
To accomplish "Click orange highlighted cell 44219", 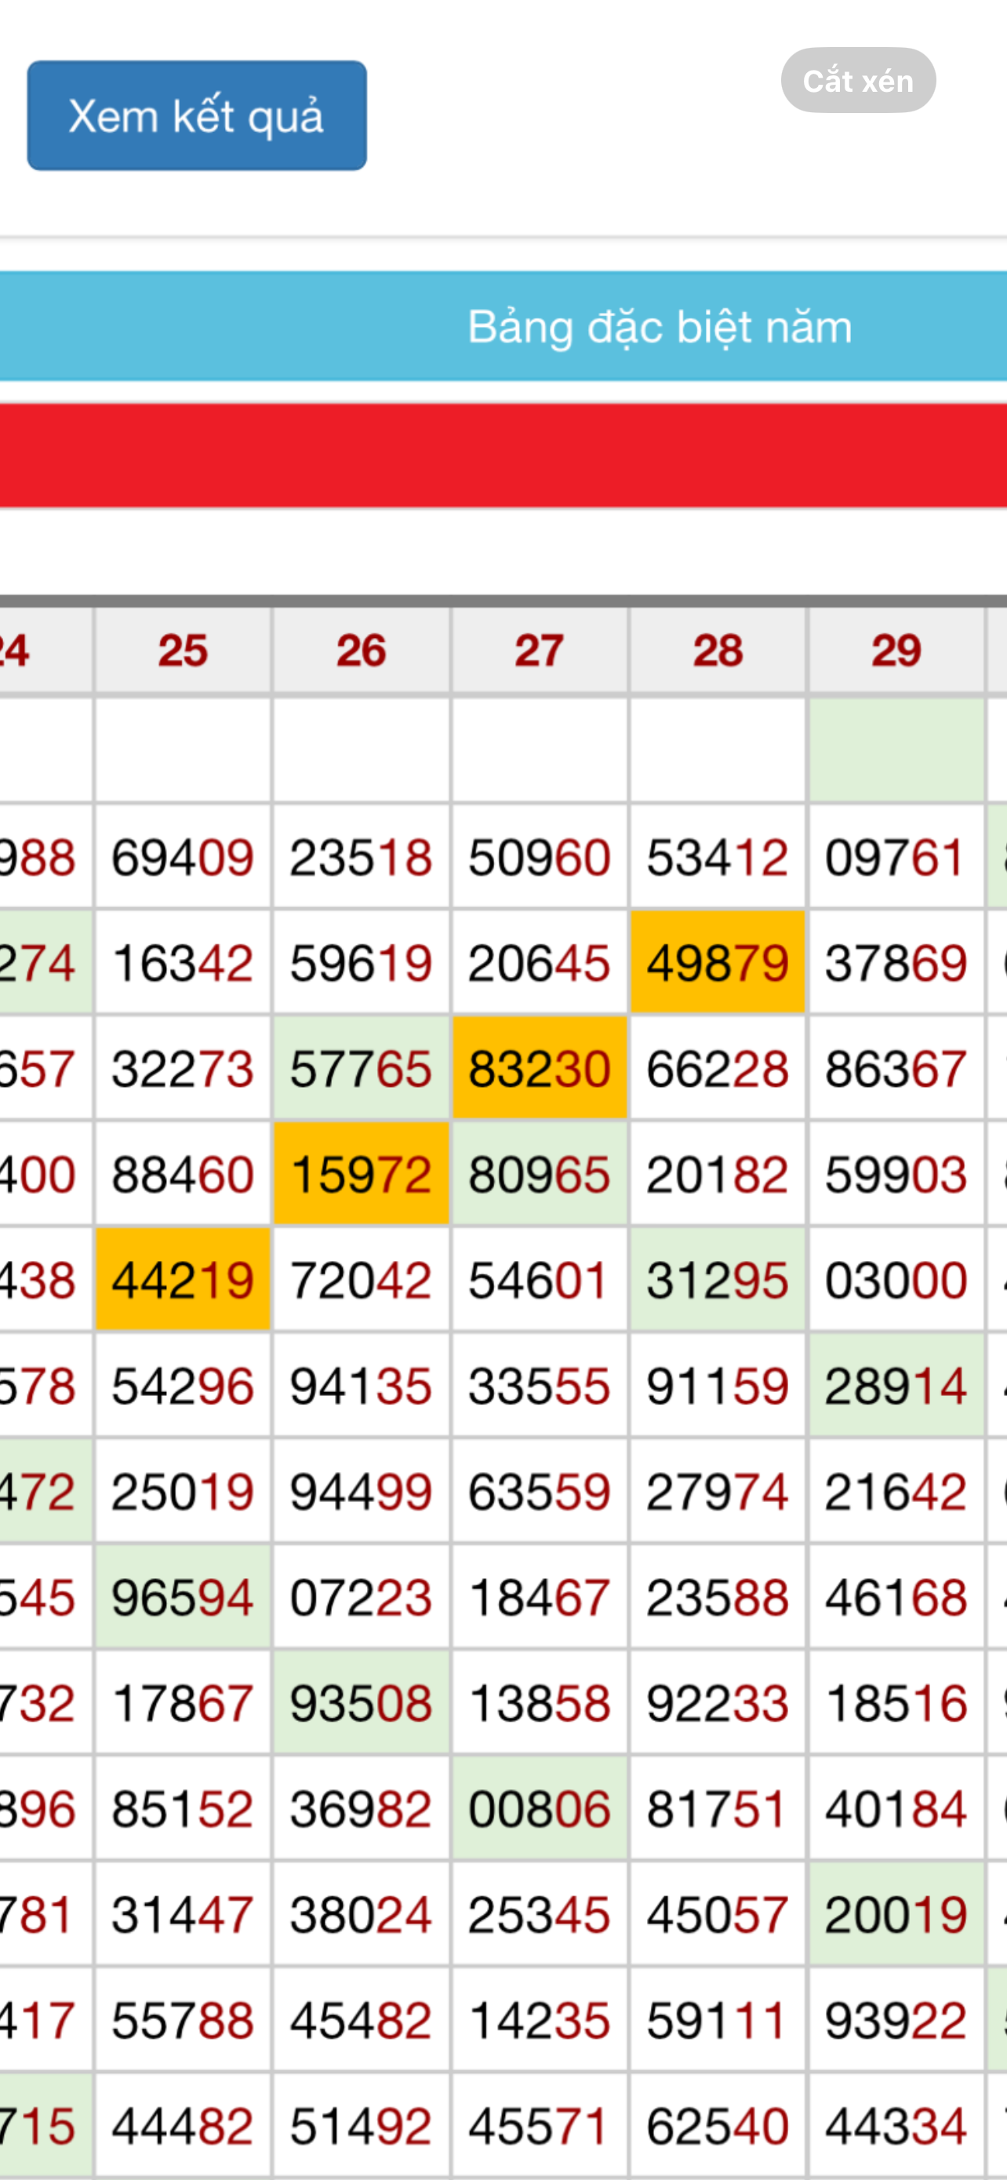I will [183, 1280].
